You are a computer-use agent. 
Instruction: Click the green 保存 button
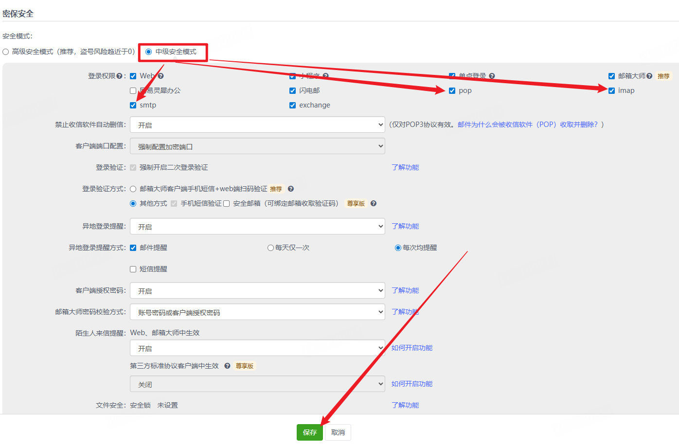[309, 432]
